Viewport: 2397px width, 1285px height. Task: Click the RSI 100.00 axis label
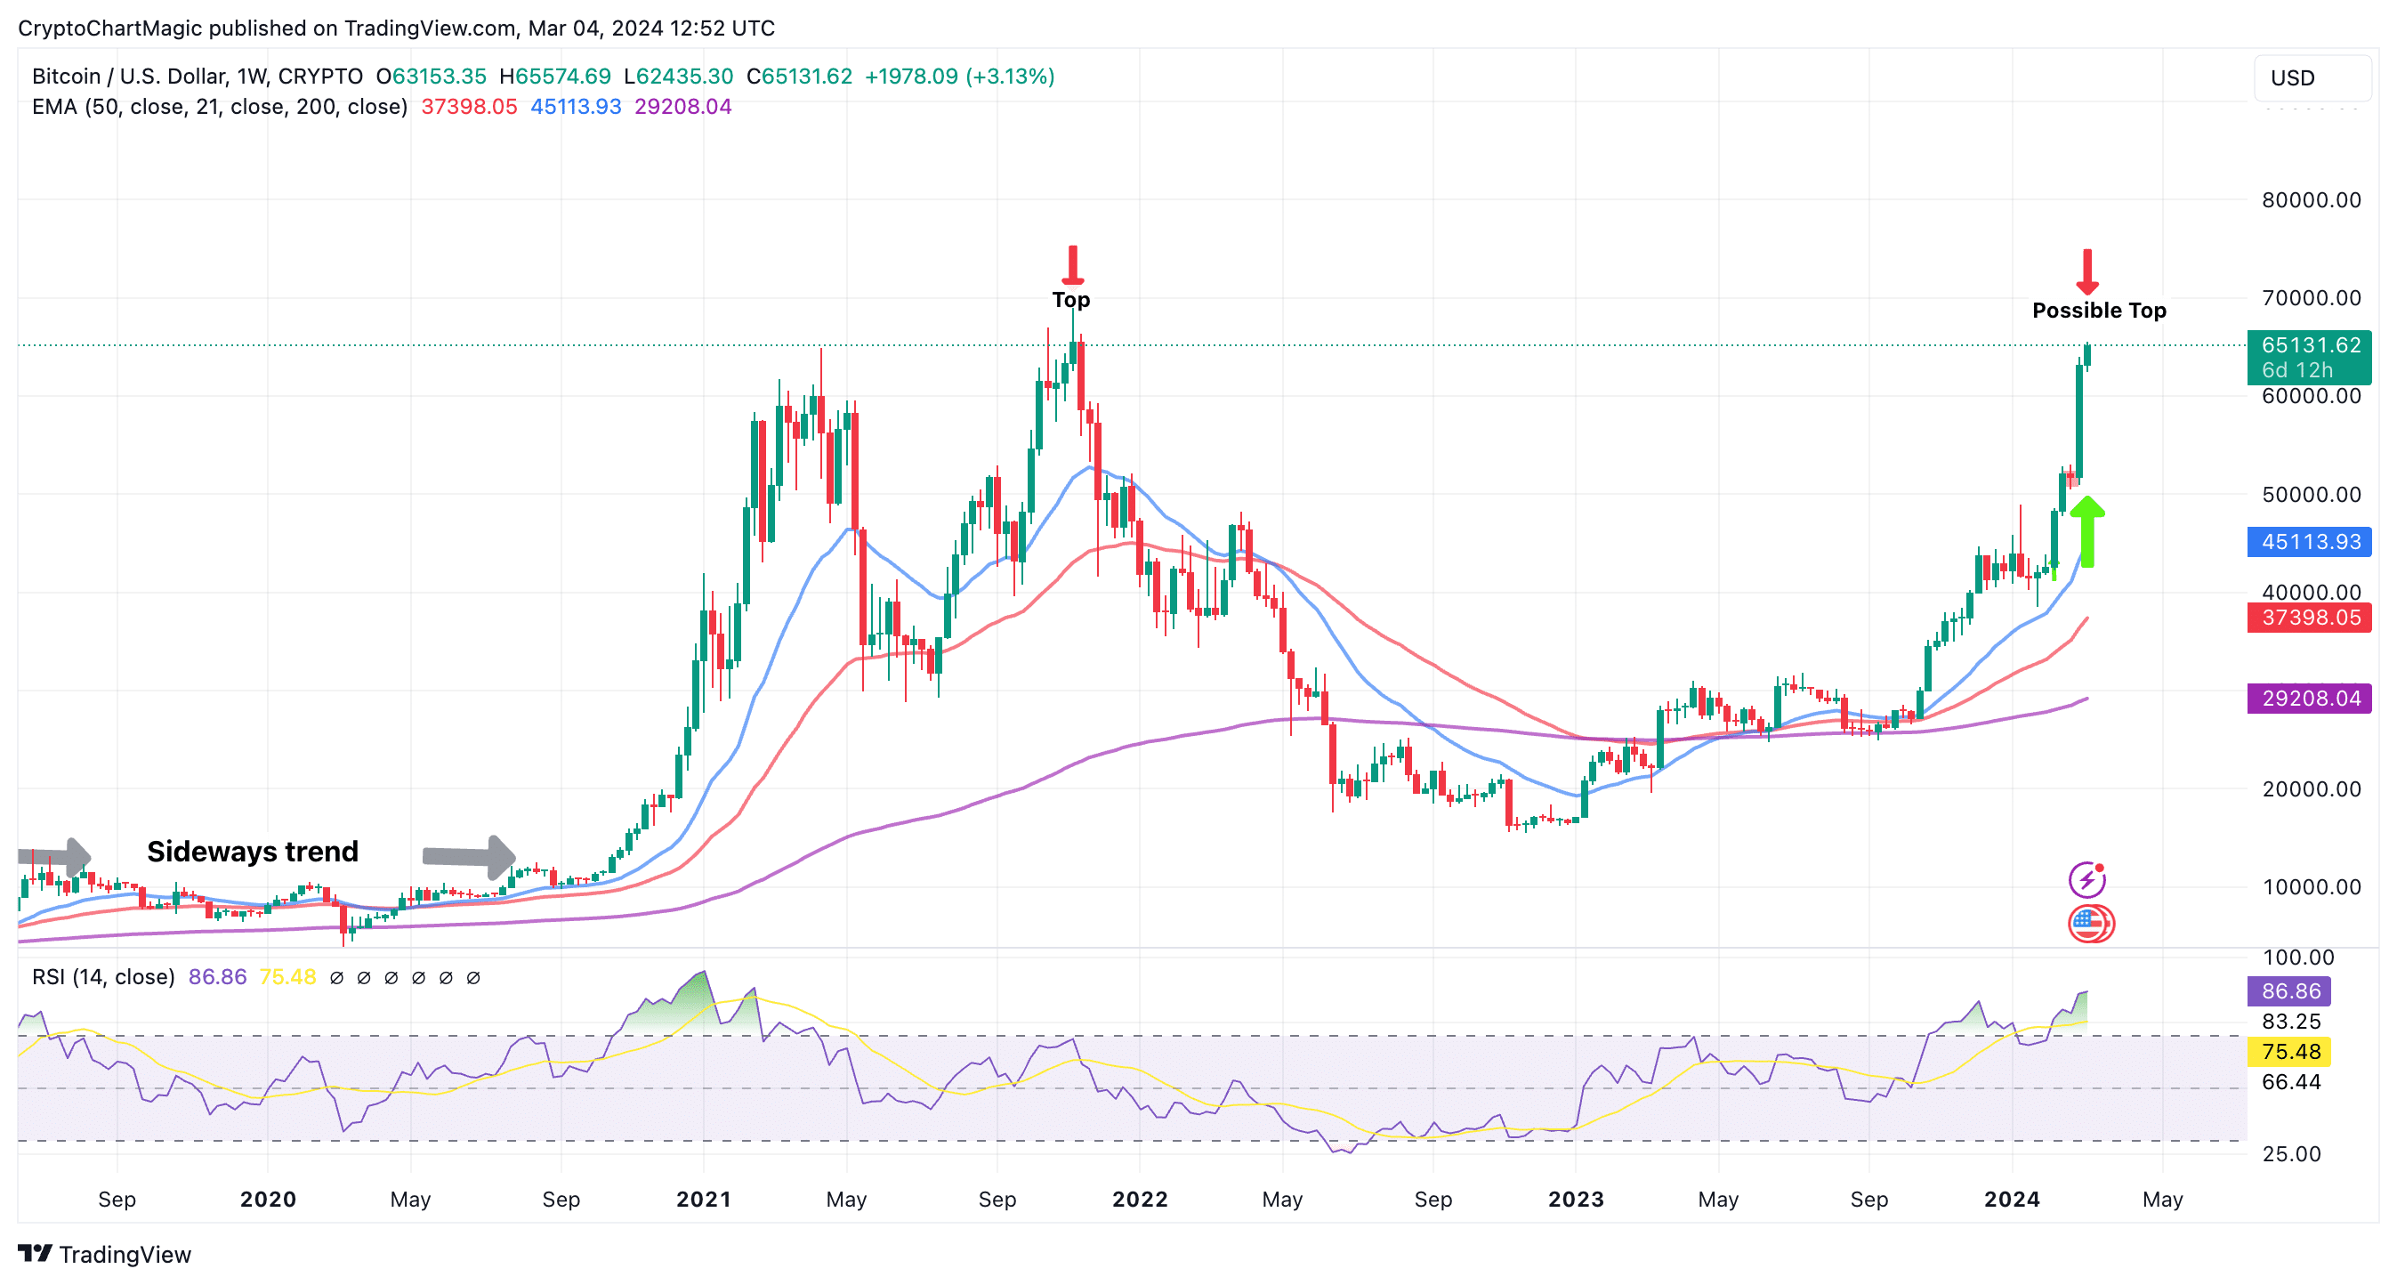pos(2298,958)
